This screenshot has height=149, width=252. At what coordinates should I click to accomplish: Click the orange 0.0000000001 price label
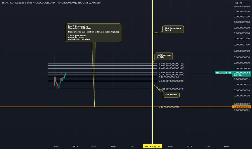pos(241,107)
